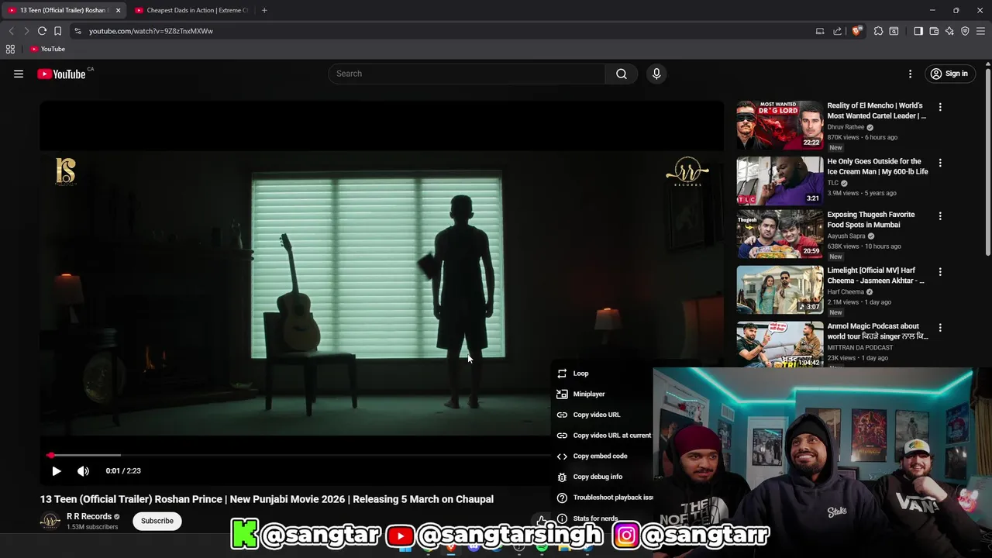Reload the page
This screenshot has height=558, width=992.
(42, 31)
